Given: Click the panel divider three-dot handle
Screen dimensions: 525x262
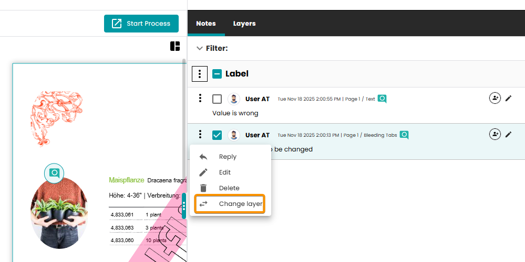Looking at the screenshot, I should 184,206.
